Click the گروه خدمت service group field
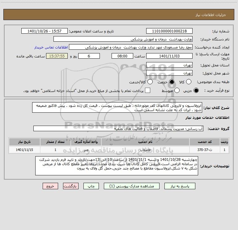 coord(118,128)
